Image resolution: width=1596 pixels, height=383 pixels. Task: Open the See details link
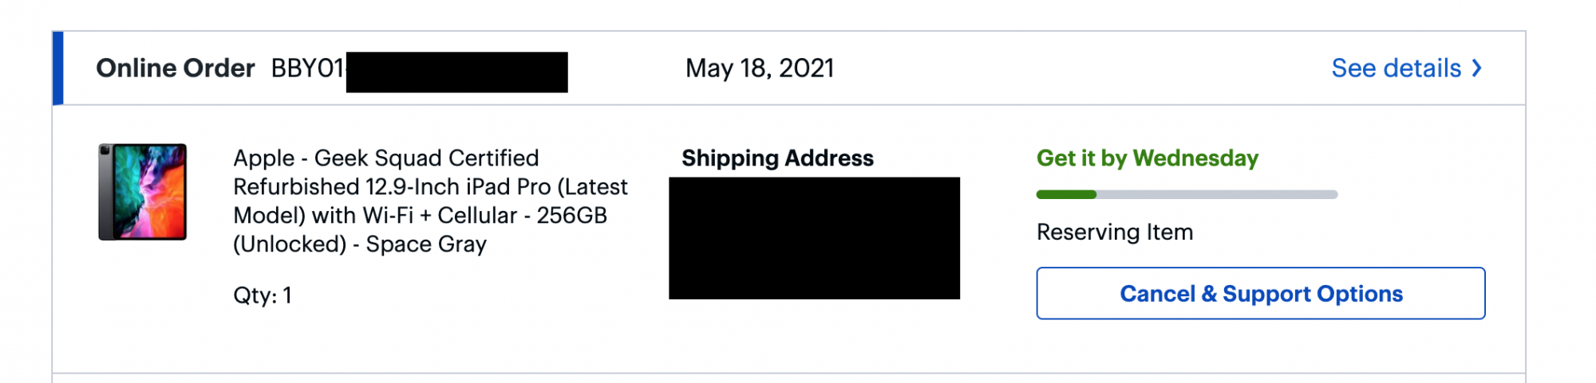[1396, 68]
